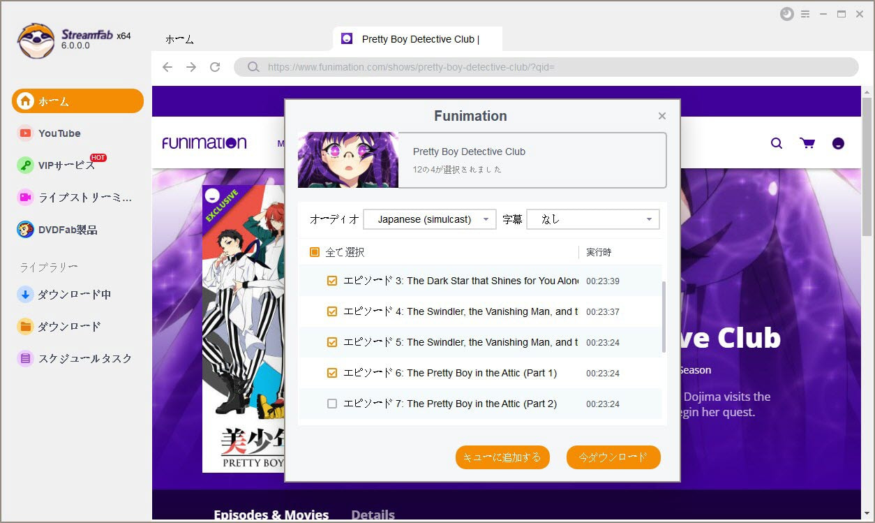Open the オーディオ Japanese (simulcast) dropdown
Viewport: 875px width, 523px height.
(x=430, y=219)
